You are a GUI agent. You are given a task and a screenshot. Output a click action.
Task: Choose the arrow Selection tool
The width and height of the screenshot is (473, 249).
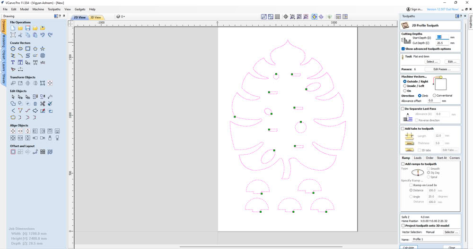tap(13, 97)
